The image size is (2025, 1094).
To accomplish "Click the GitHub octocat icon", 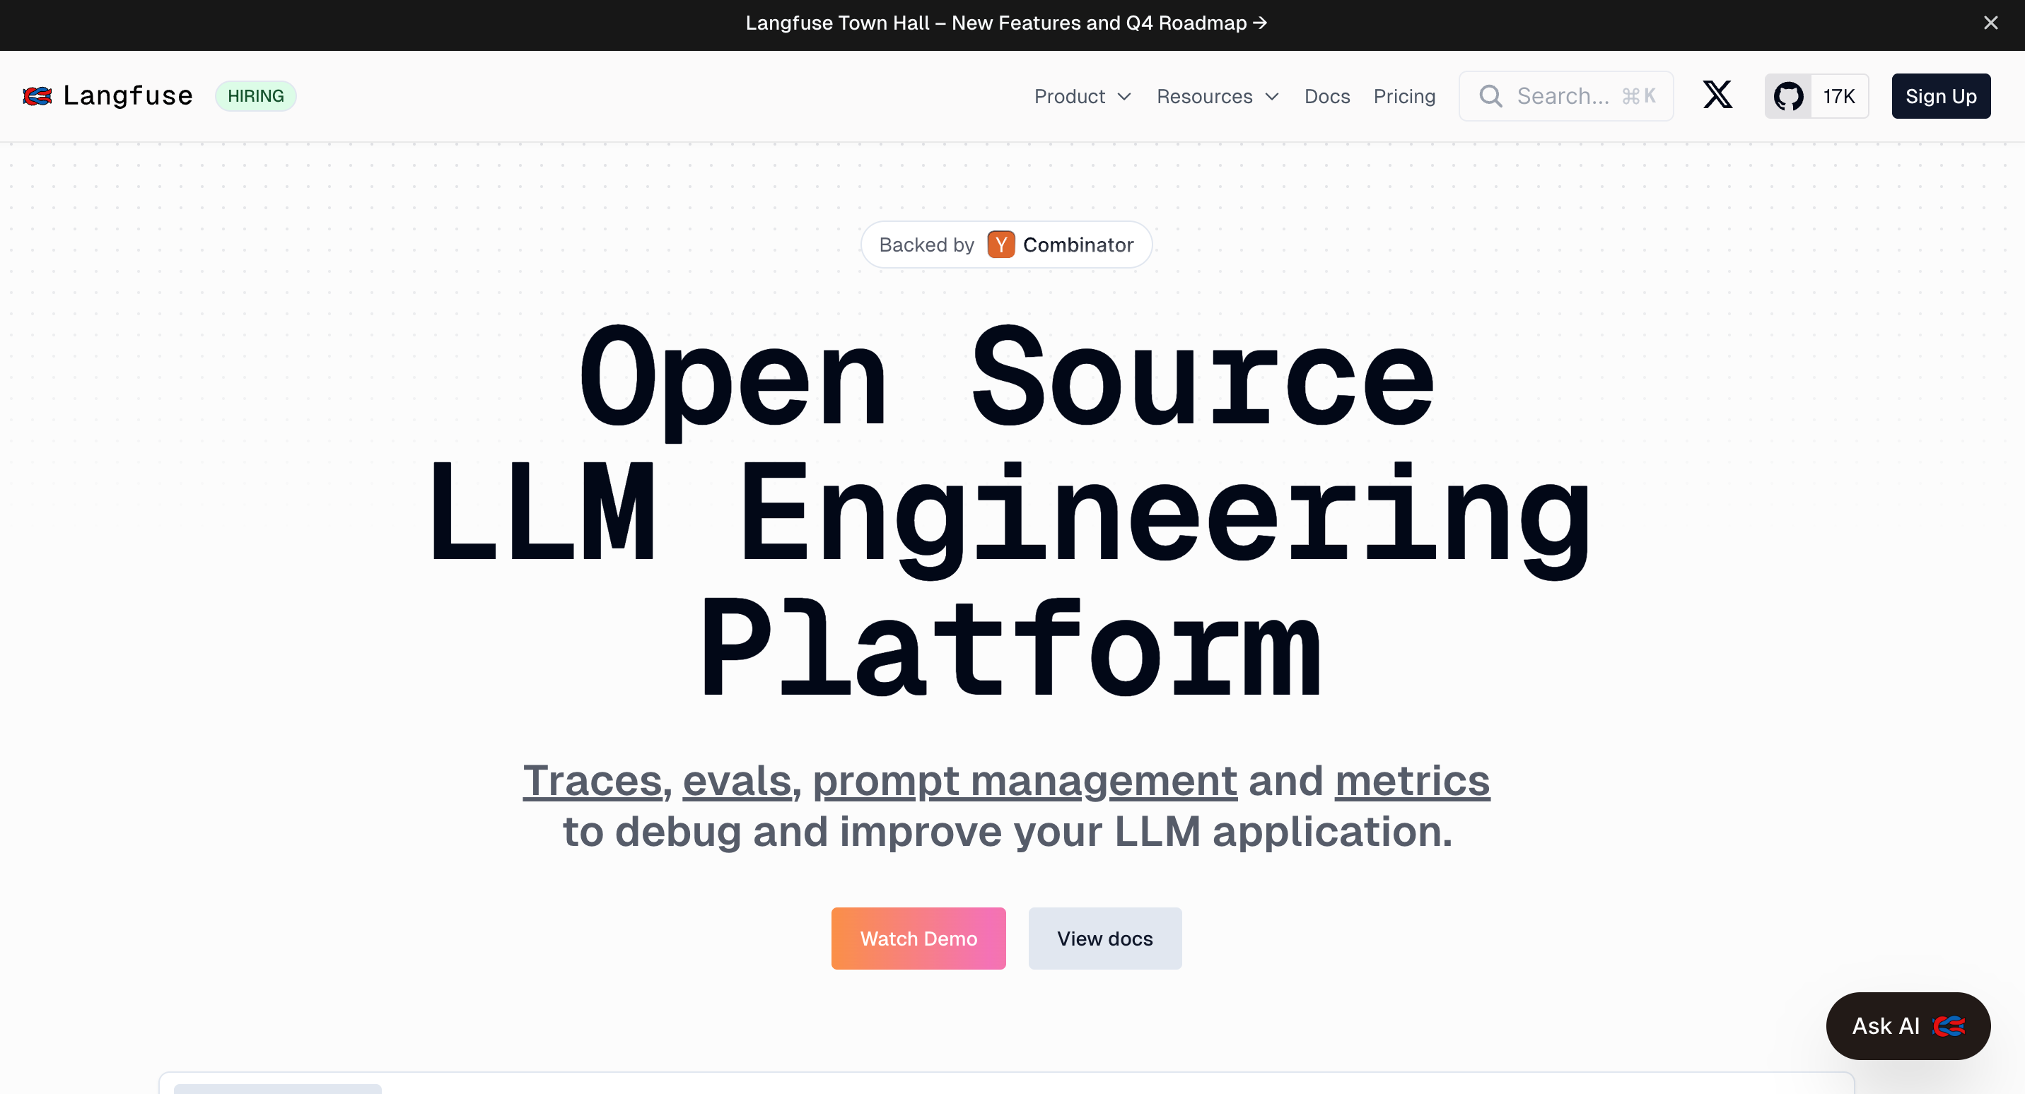I will coord(1788,96).
